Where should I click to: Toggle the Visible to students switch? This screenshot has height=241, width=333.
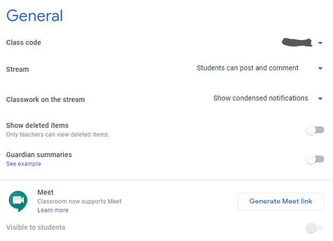[315, 228]
